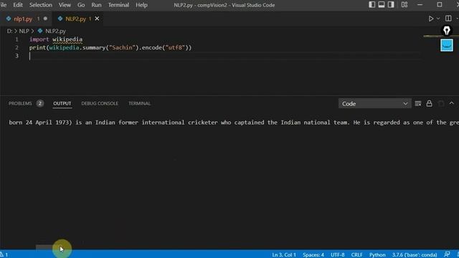Toggle primary side bar layout icon
The width and height of the screenshot is (459, 258).
372,5
